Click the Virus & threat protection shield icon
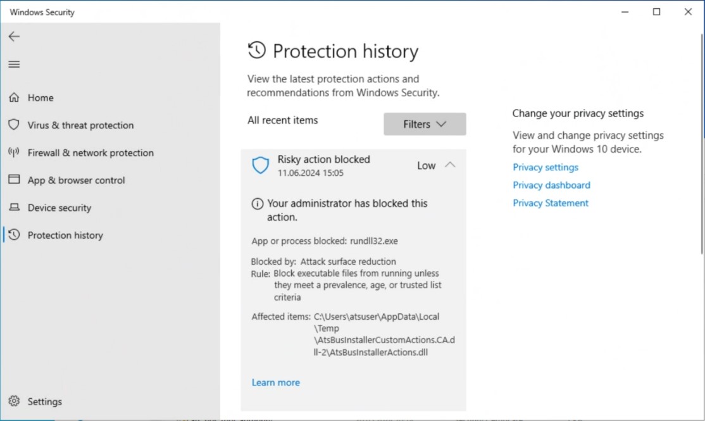 (x=14, y=125)
